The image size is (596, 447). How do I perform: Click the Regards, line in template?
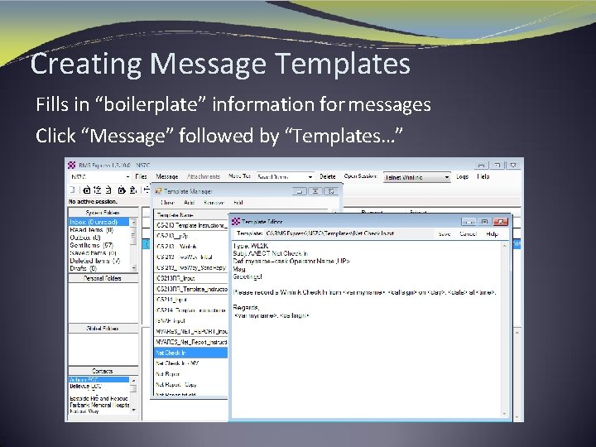coord(246,307)
